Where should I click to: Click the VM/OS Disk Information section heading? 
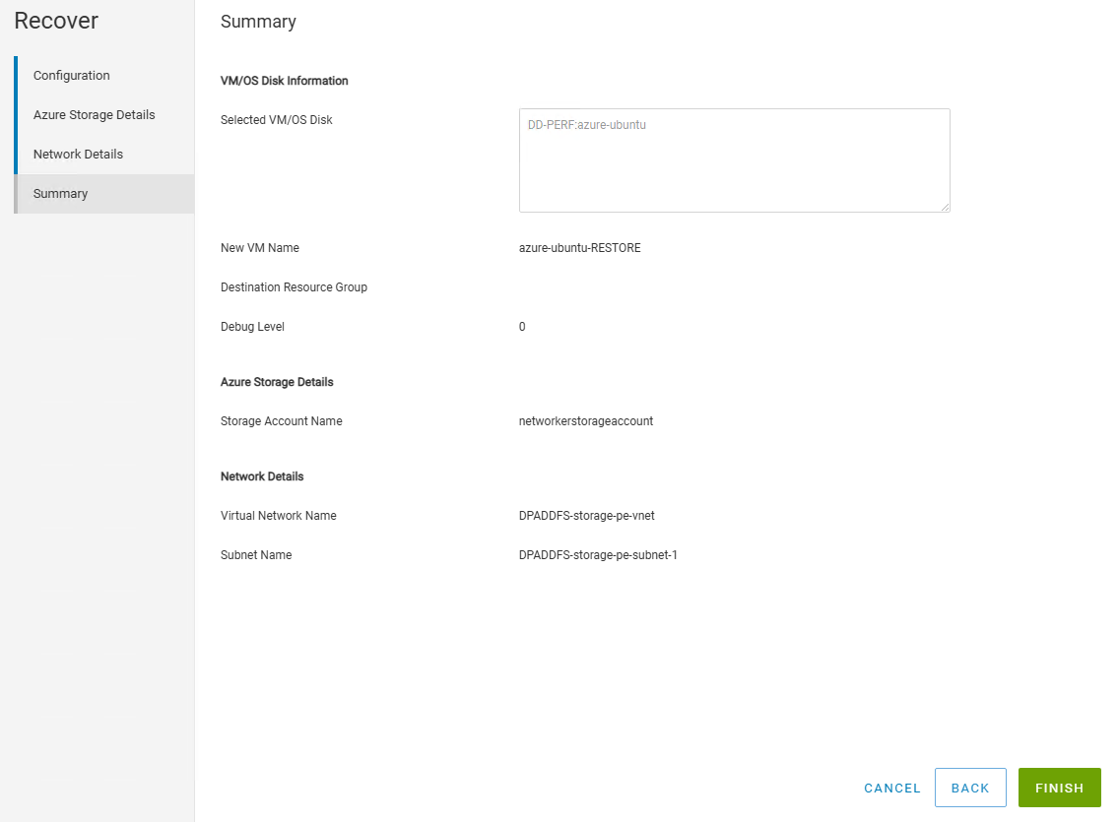[x=285, y=81]
